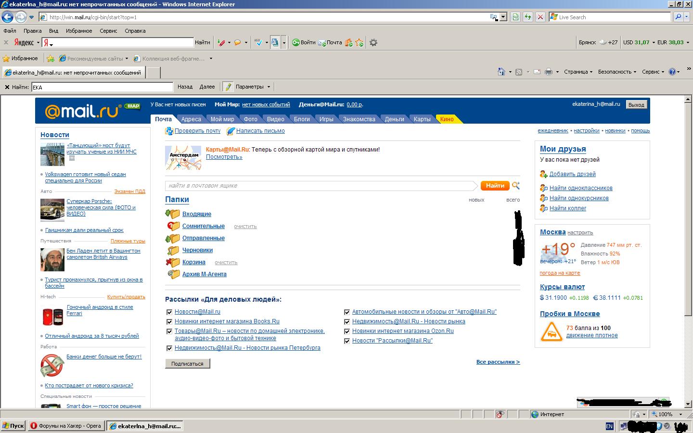Open the Справка menu
The width and height of the screenshot is (693, 433).
pyautogui.click(x=135, y=31)
